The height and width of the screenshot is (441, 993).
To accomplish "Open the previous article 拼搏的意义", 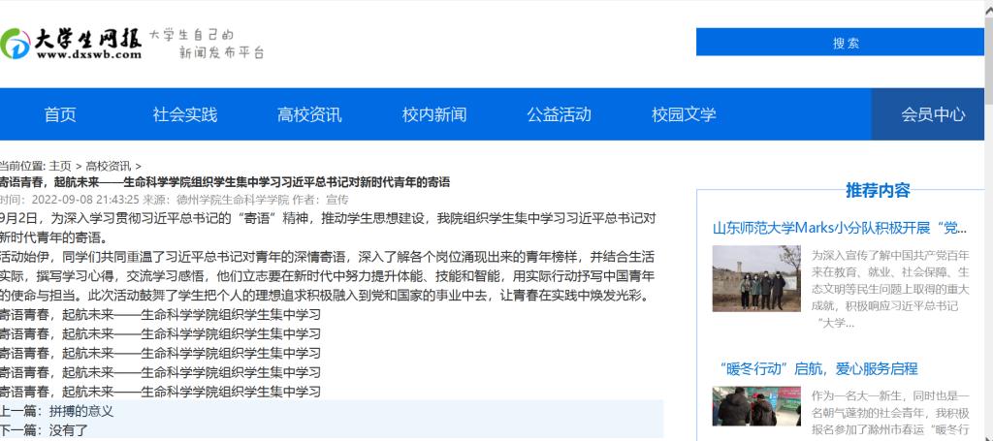I will tap(81, 411).
